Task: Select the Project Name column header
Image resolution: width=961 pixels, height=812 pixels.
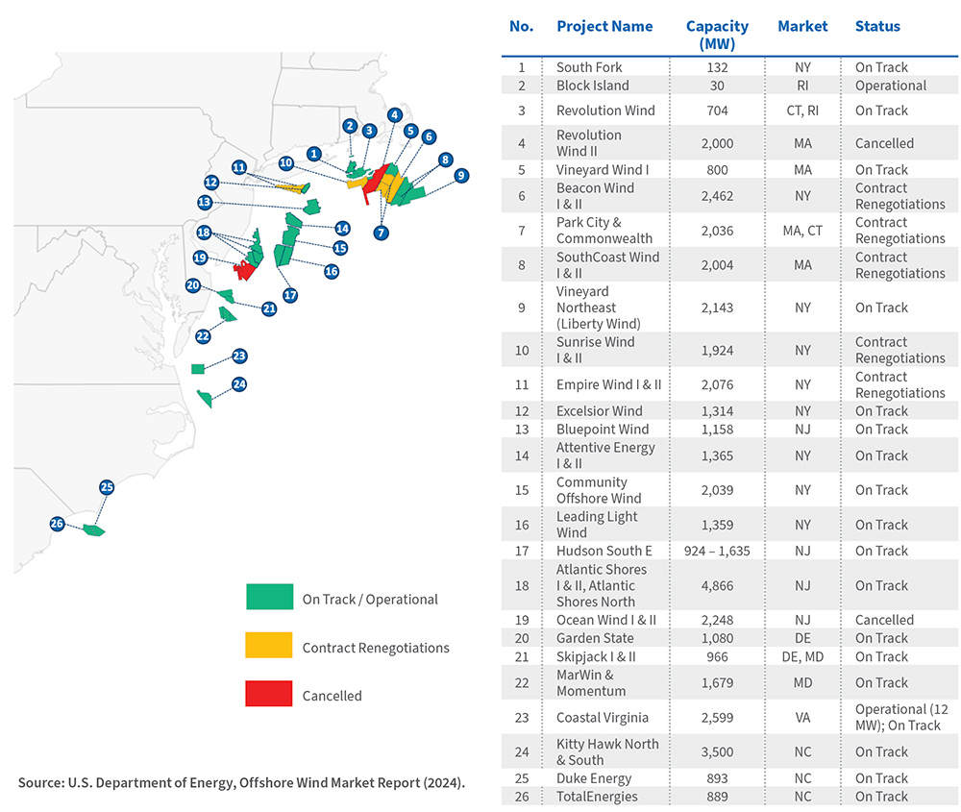Action: tap(604, 26)
